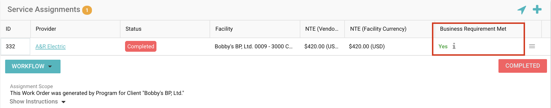Click the green Yes requirement value

[443, 46]
